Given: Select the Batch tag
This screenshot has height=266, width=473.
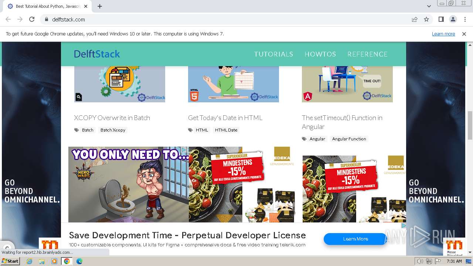Looking at the screenshot, I should (88, 130).
